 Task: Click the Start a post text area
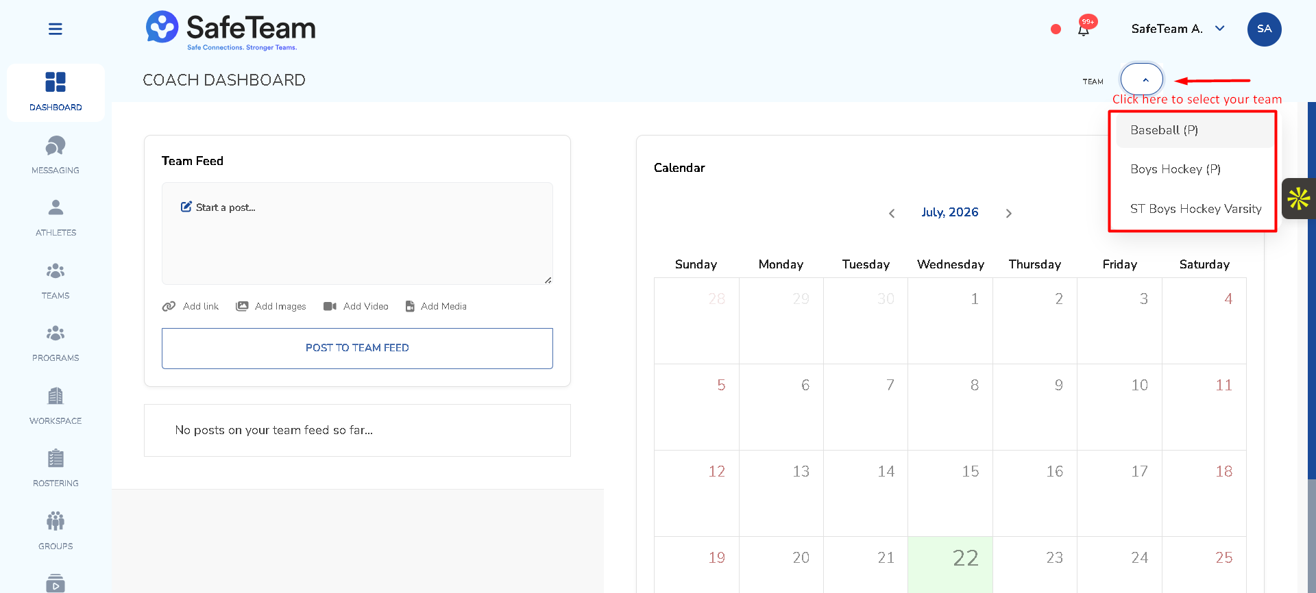(357, 234)
